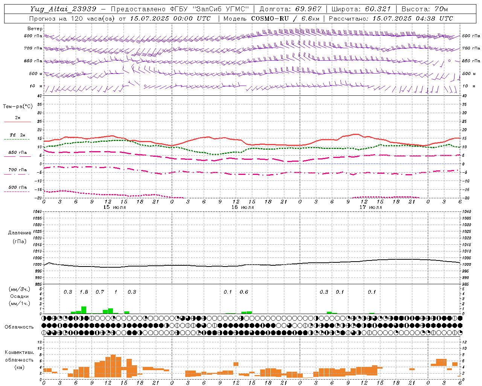Select the 'Долгота: 69.967' header text

[291, 9]
